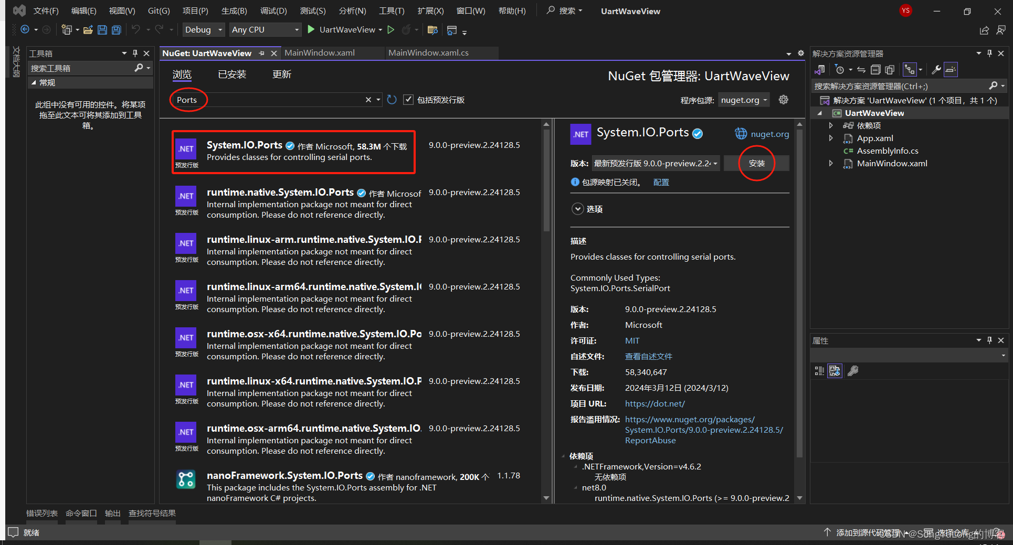The image size is (1013, 545).
Task: Click Solution Explorer switch-views icon
Action: (x=819, y=70)
